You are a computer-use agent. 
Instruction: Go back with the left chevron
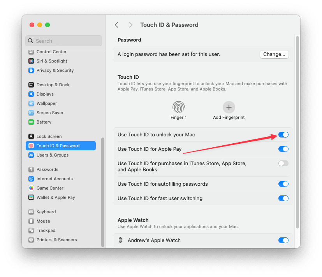pos(117,25)
